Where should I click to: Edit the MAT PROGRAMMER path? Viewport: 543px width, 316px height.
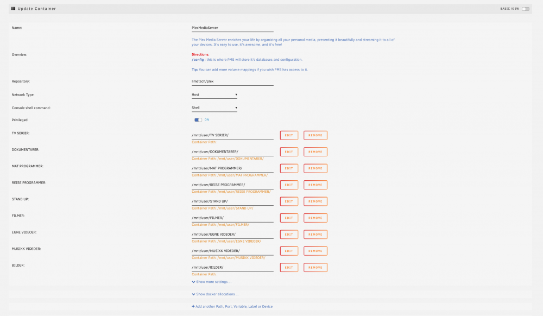289,168
